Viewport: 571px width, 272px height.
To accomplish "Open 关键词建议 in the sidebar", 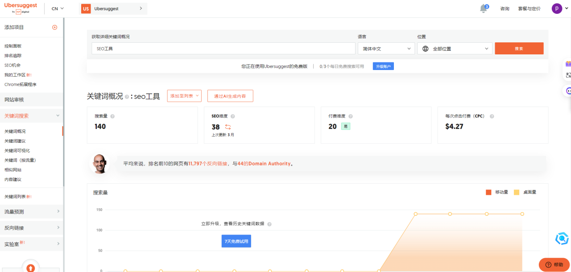I will tap(15, 141).
